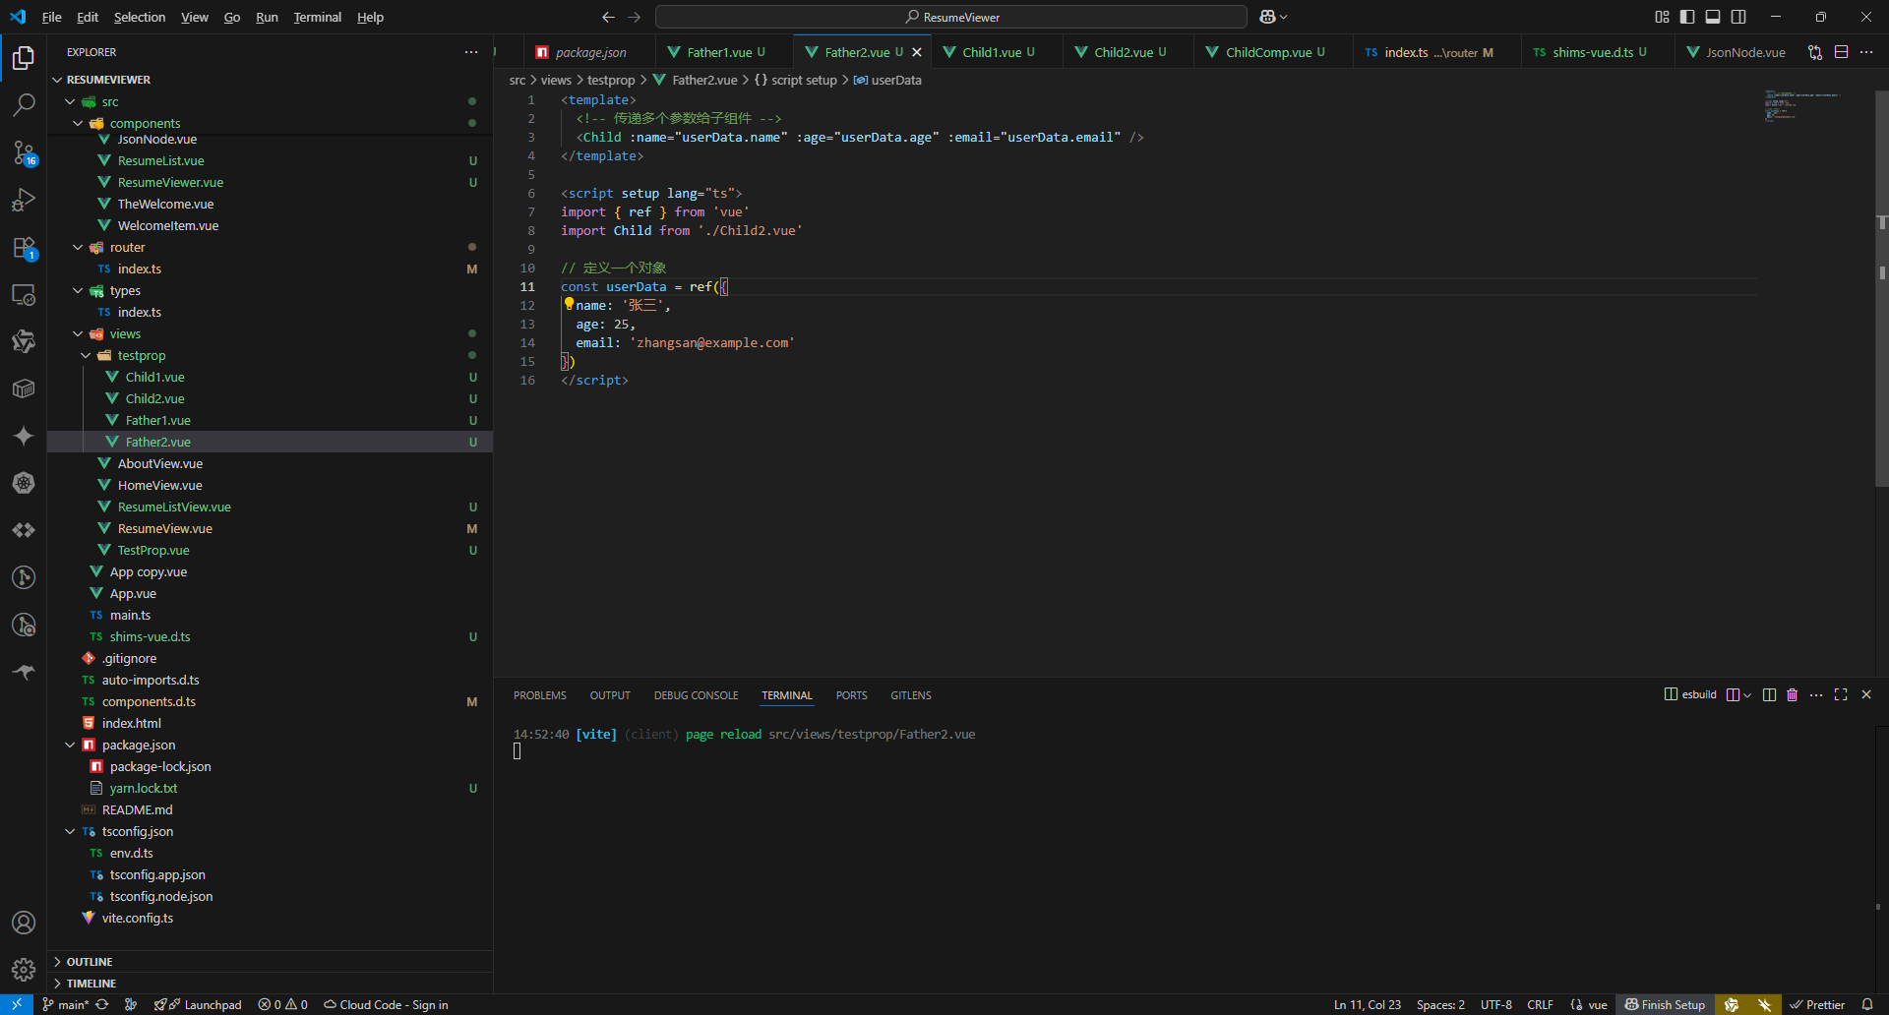
Task: Open the File menu
Action: click(51, 17)
